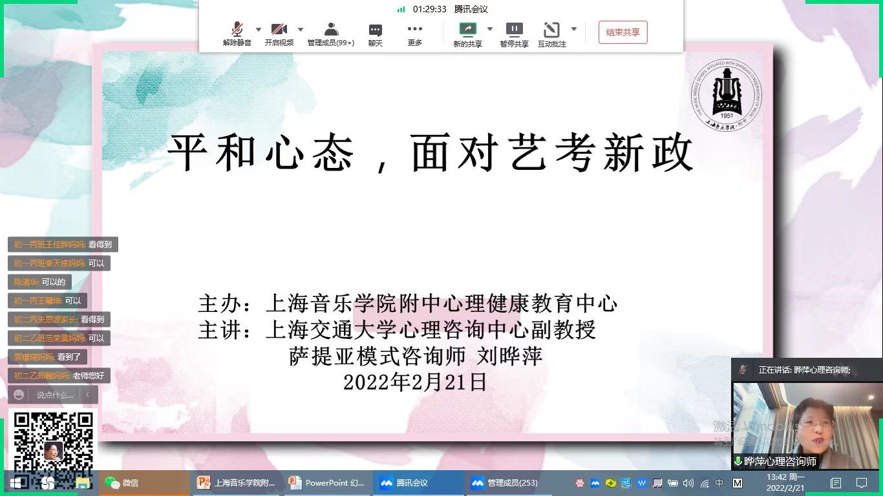The width and height of the screenshot is (883, 496).
Task: Click 郭瑭瑄妈妈's message 看到了
Action: [48, 357]
